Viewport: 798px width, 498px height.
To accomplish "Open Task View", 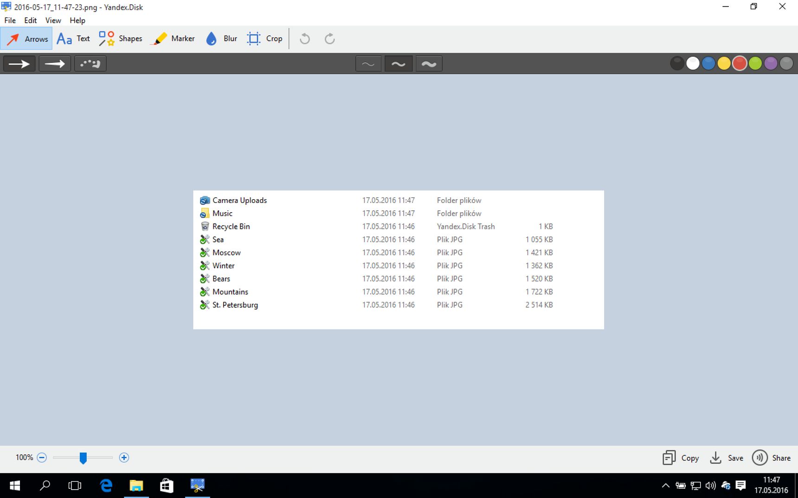I will pyautogui.click(x=75, y=485).
